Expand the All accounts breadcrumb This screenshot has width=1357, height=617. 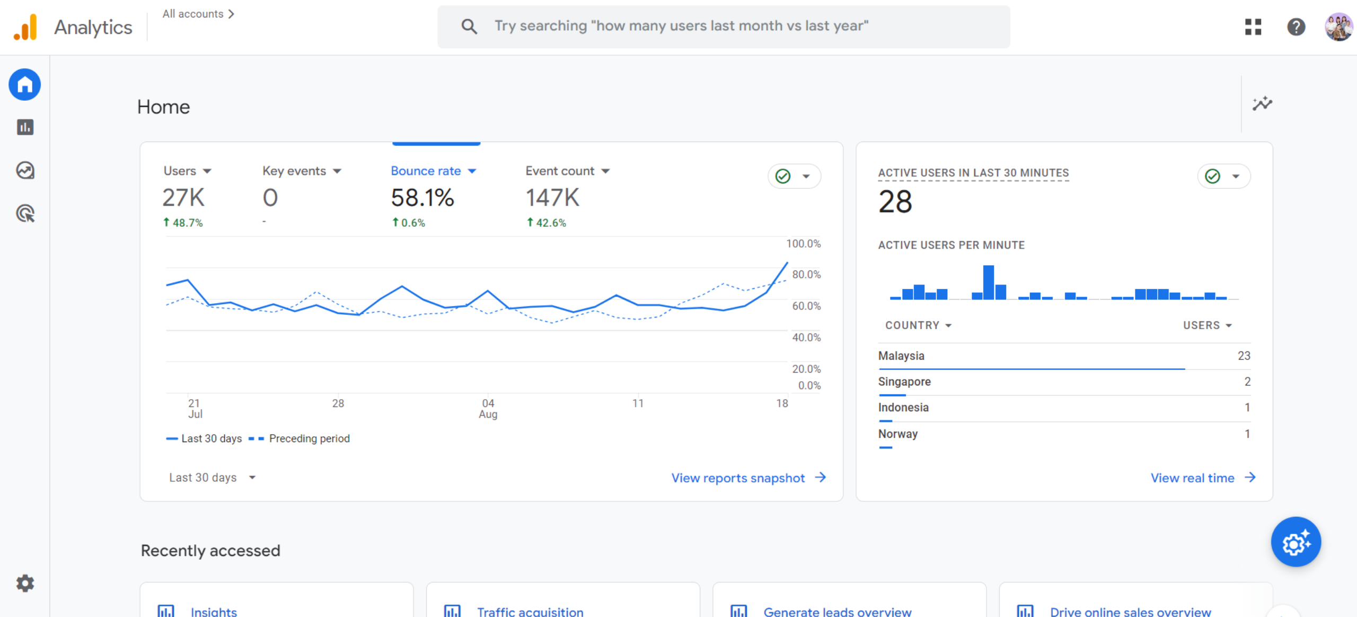198,14
